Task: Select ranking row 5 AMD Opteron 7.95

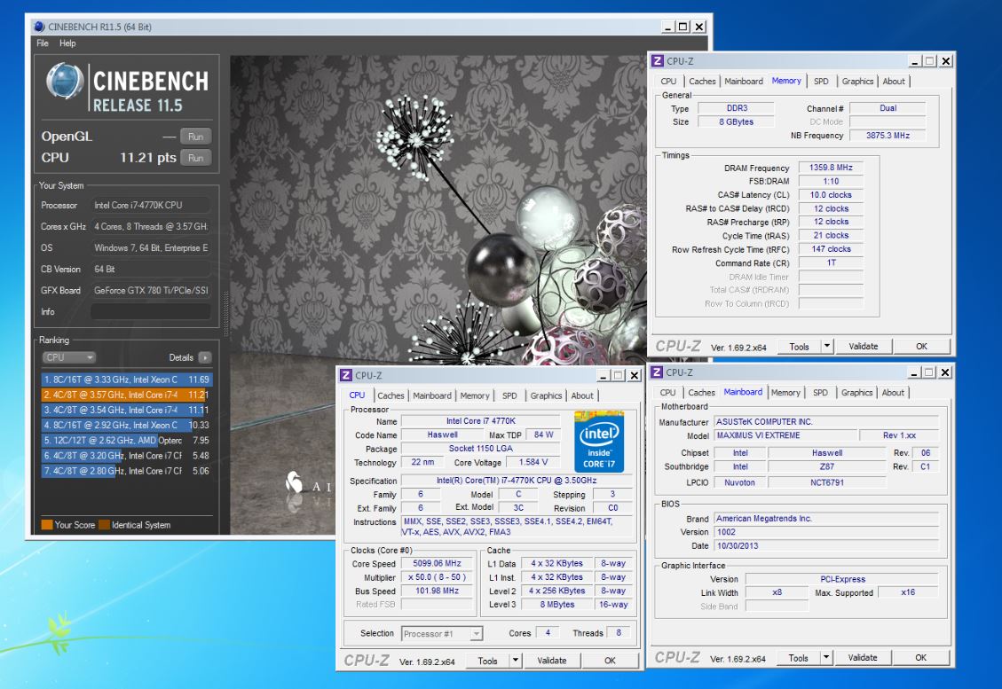Action: tap(127, 441)
